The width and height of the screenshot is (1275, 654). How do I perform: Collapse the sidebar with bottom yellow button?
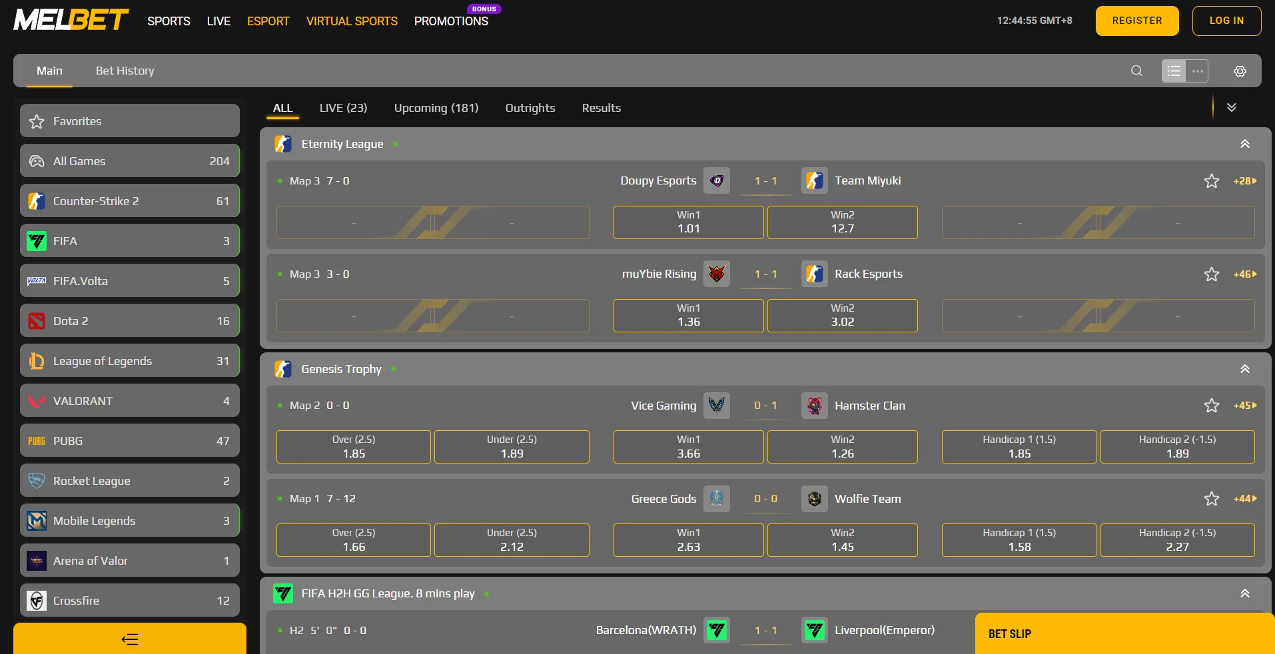[130, 639]
